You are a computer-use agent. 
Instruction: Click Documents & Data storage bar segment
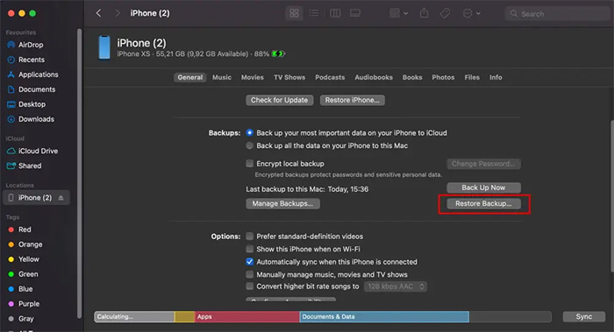point(384,317)
